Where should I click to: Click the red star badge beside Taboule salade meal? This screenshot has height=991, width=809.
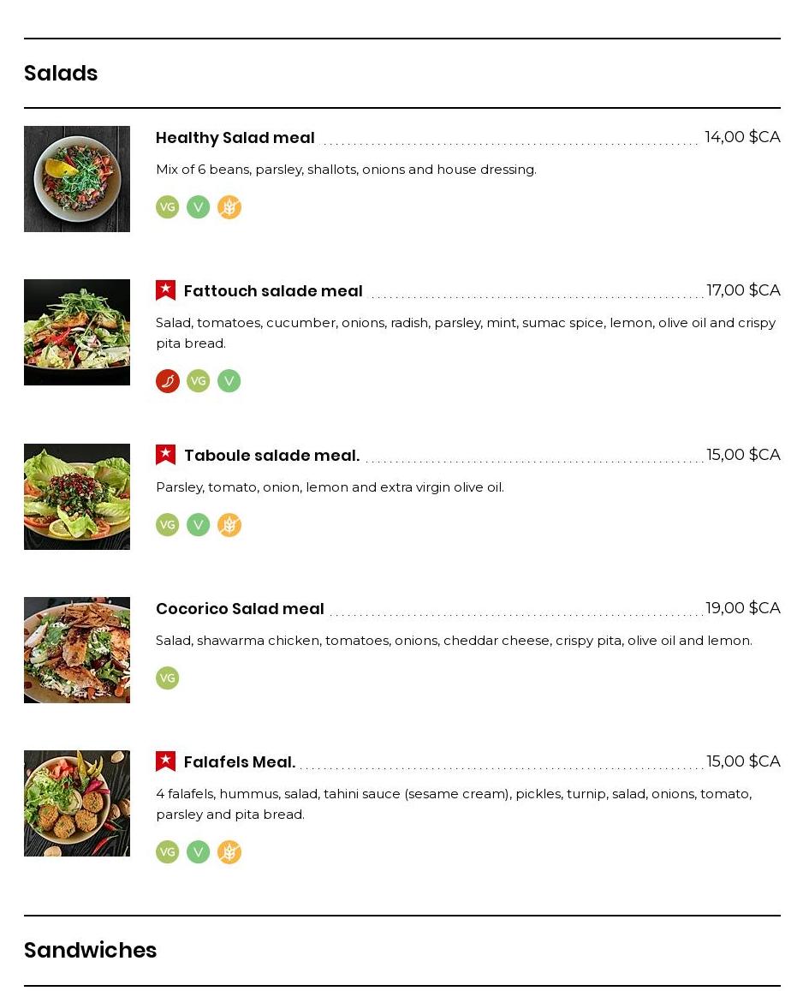[x=165, y=455]
